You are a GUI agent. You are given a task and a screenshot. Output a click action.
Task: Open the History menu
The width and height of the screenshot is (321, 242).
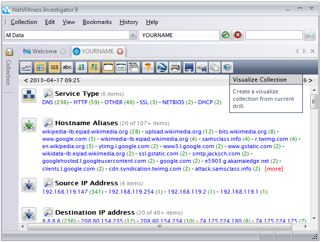point(129,22)
